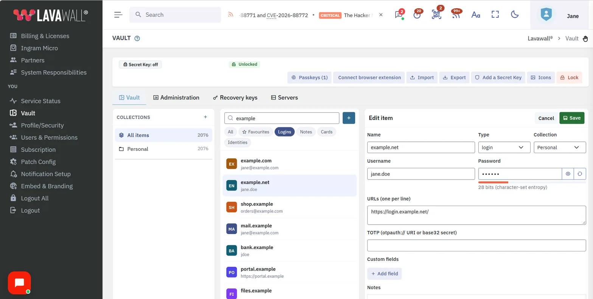The image size is (593, 299).
Task: Filter list by Cards
Action: pyautogui.click(x=327, y=132)
